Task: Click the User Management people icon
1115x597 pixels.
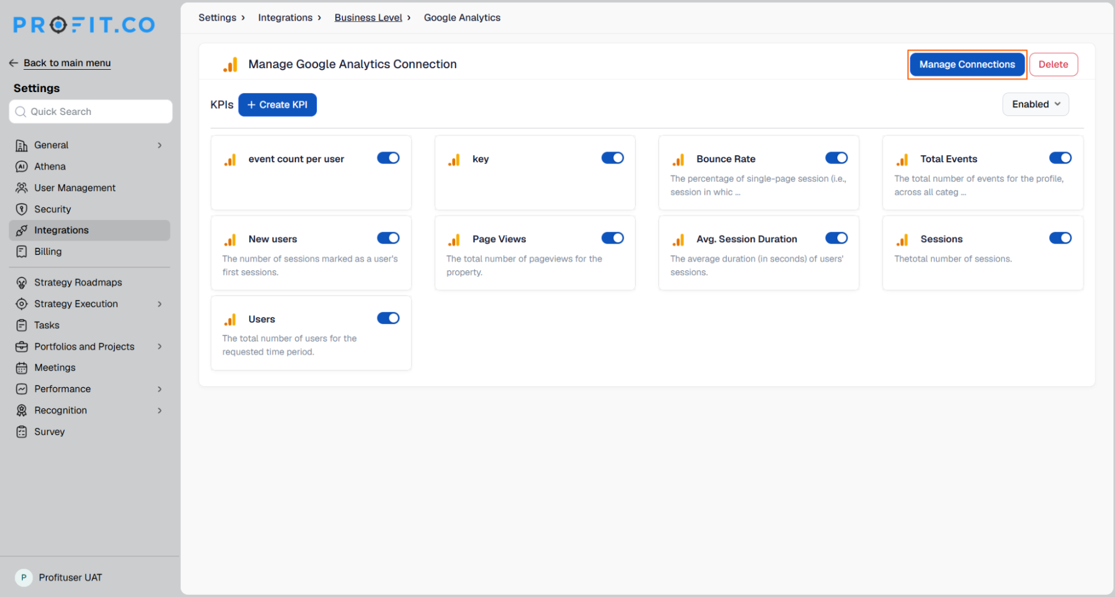Action: click(x=21, y=188)
